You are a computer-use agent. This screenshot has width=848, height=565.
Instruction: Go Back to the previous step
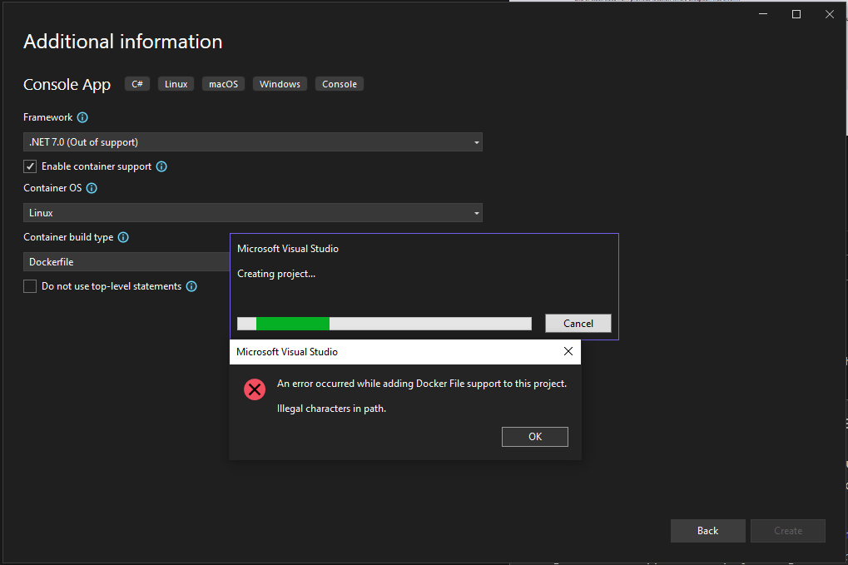point(707,531)
